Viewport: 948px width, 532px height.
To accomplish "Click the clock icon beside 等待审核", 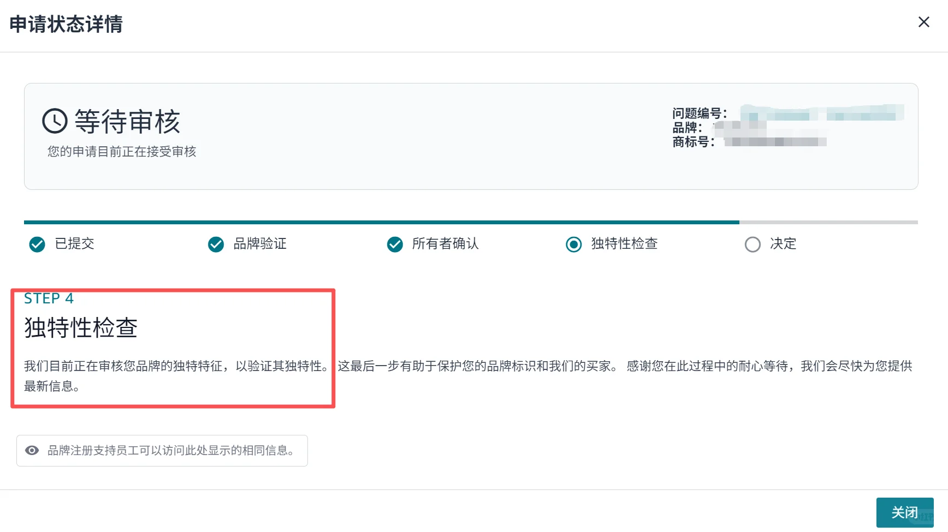I will 55,121.
